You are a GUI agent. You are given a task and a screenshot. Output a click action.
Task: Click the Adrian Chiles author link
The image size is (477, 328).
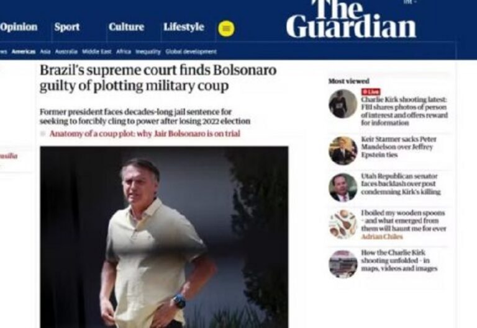[382, 237]
